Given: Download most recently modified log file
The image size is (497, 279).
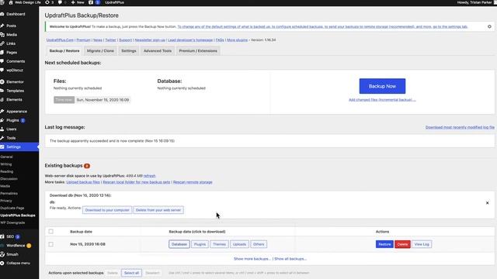Looking at the screenshot, I should [460, 127].
